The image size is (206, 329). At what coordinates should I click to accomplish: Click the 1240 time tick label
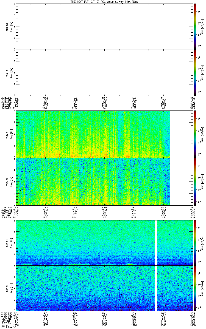click(75, 325)
